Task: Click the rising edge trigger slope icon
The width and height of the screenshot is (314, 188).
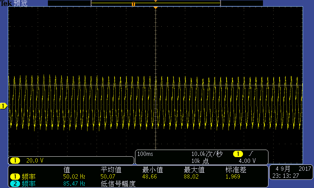Action: click(x=251, y=154)
